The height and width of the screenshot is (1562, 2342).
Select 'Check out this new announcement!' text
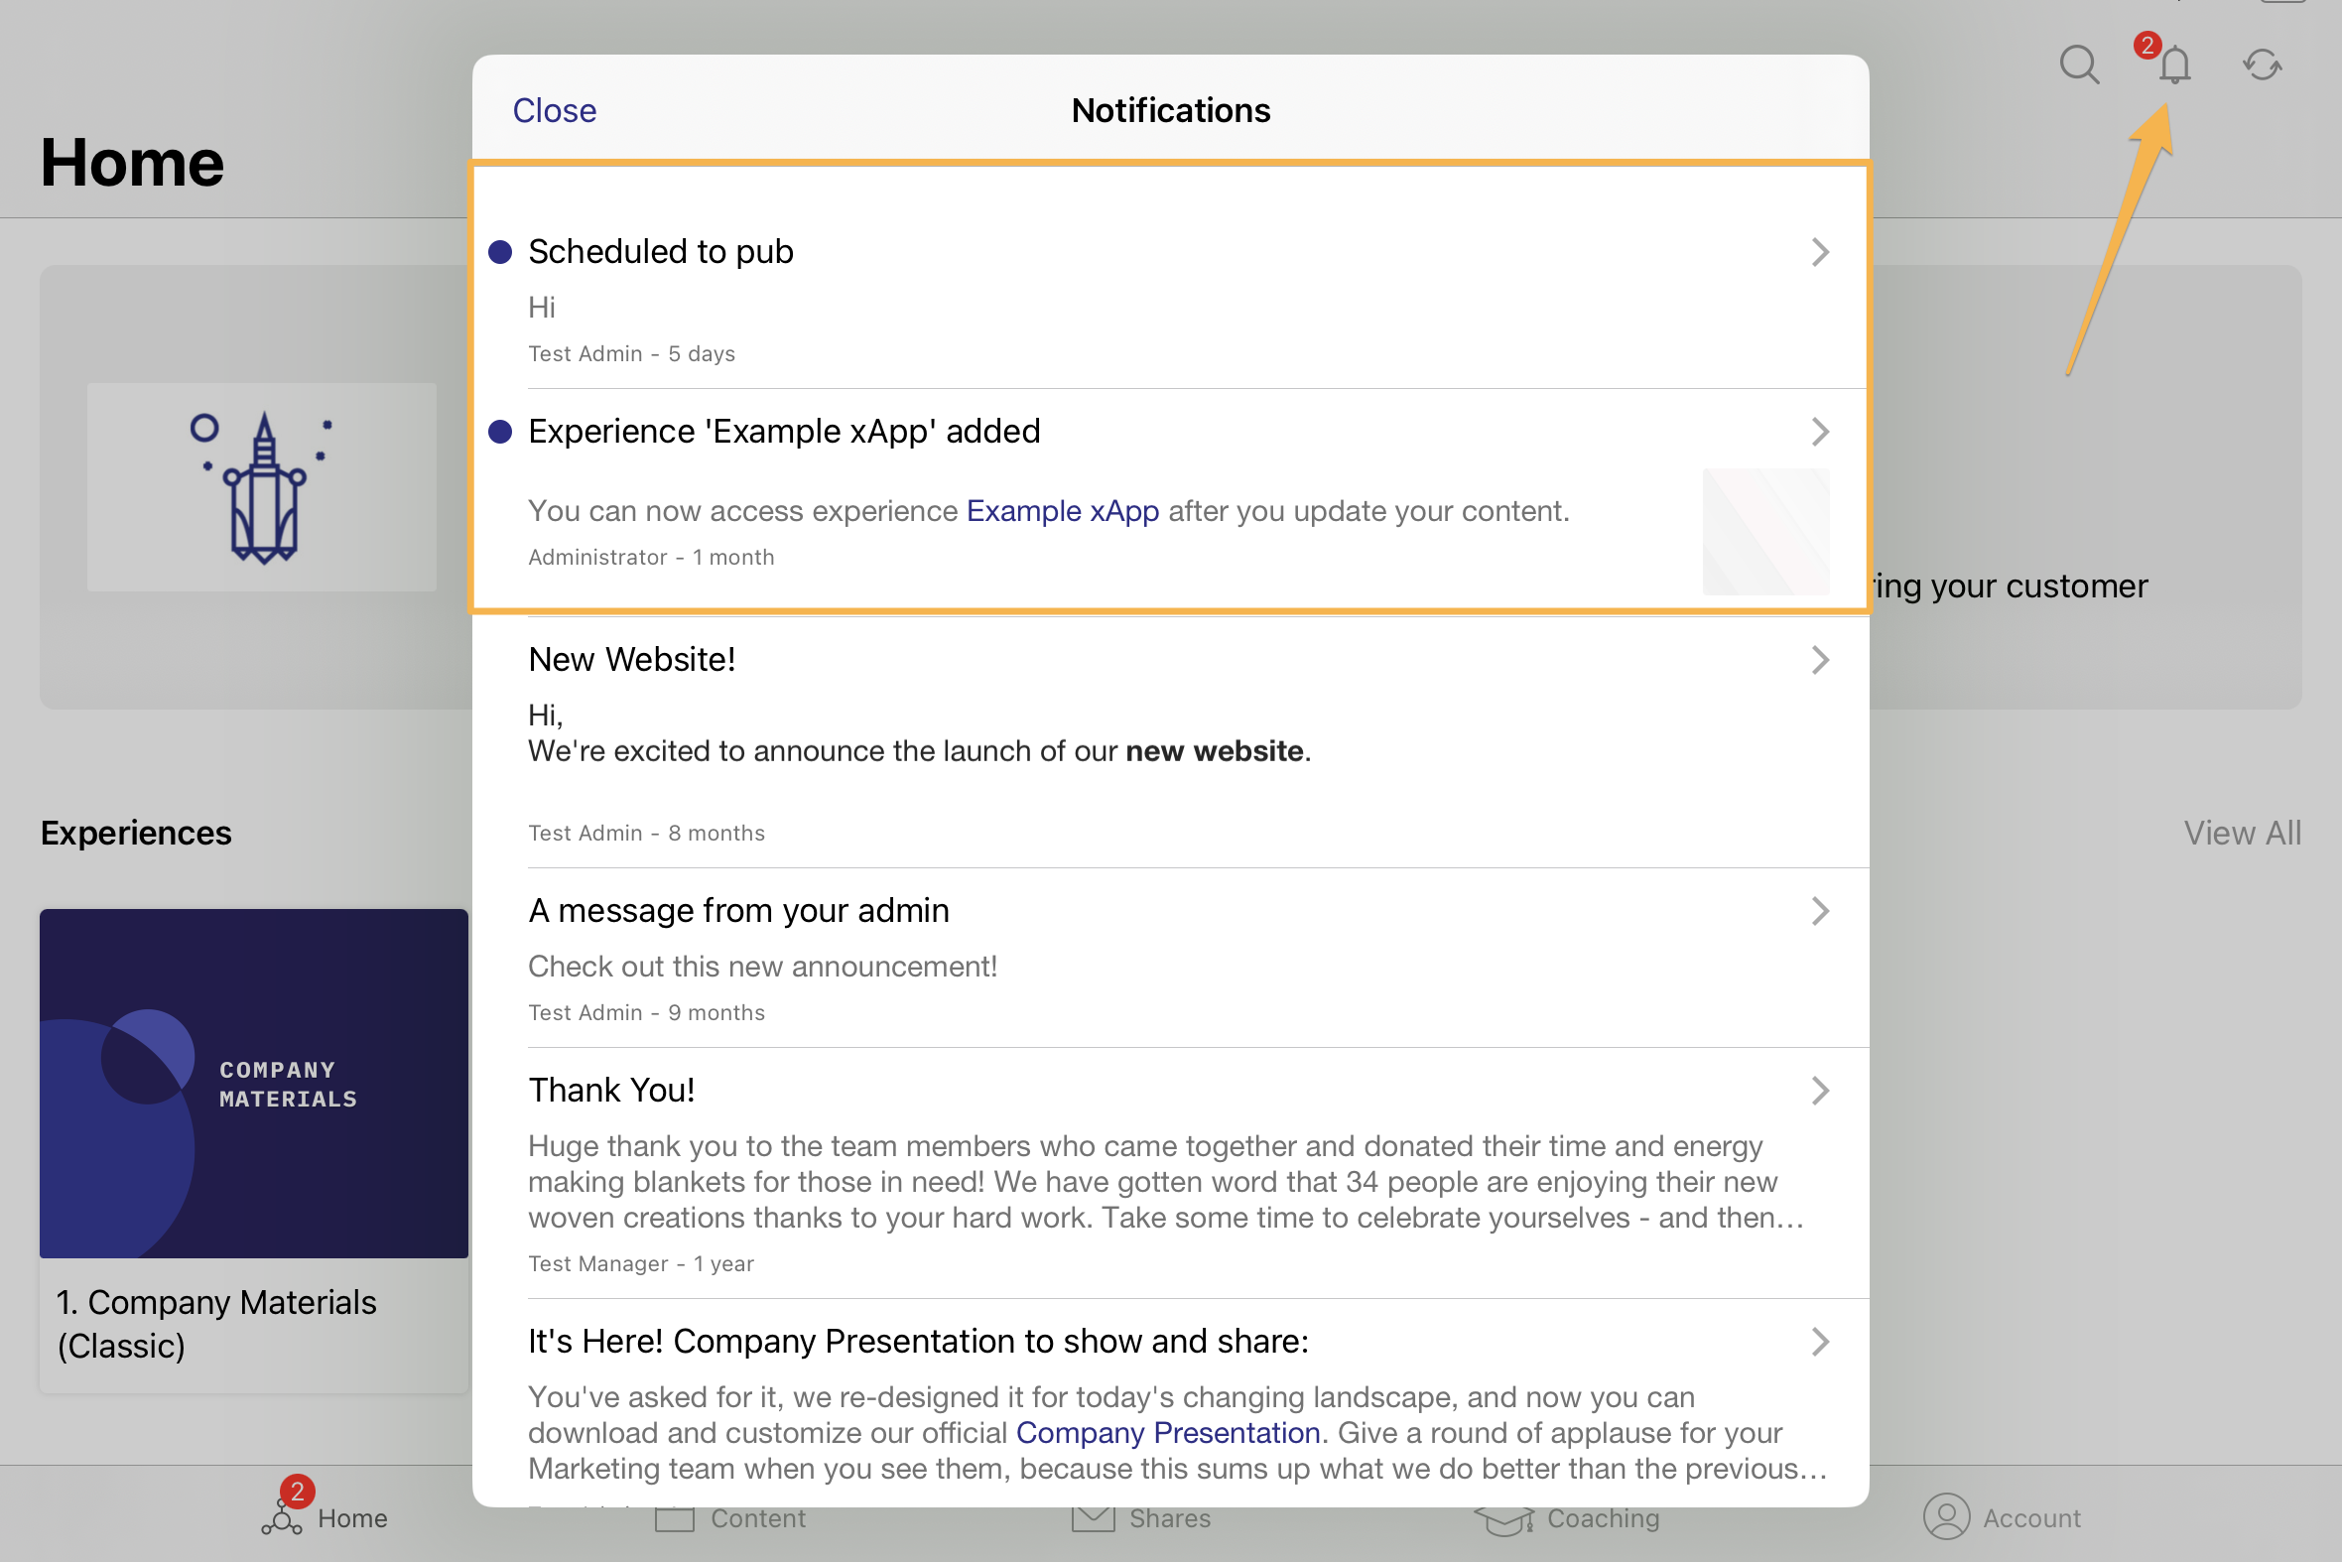(762, 967)
